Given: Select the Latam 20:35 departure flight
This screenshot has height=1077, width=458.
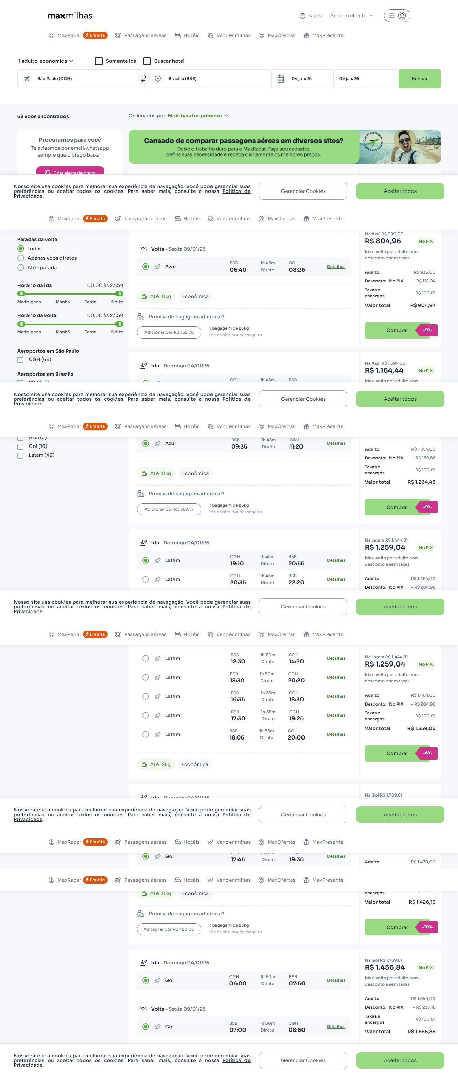Looking at the screenshot, I should tap(145, 580).
